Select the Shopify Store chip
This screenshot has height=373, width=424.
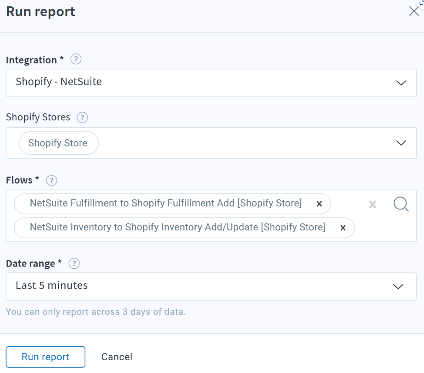pos(58,143)
